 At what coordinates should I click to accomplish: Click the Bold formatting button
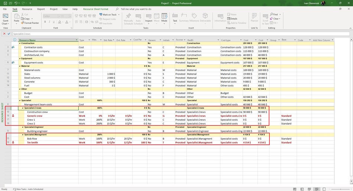click(x=45, y=22)
